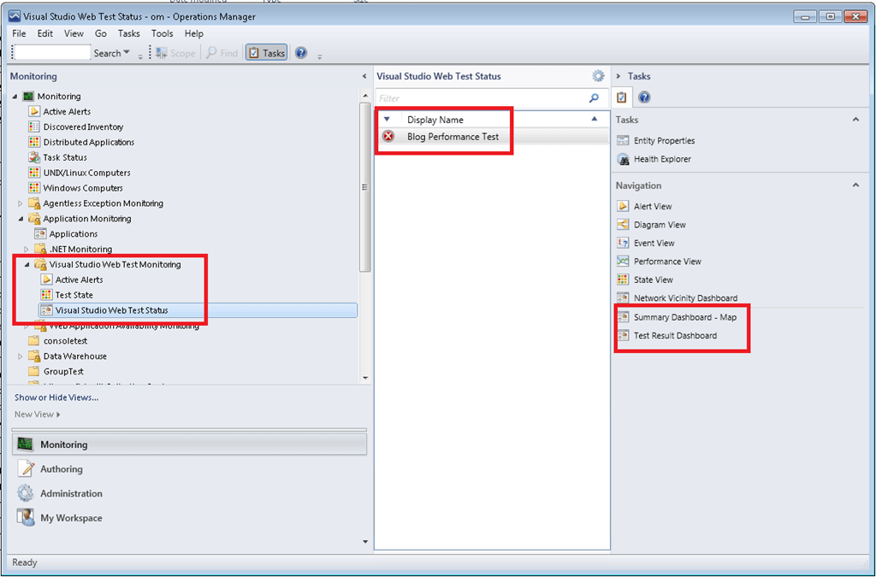Screen dimensions: 876x577
Task: Open the New View submenu
Action: [38, 414]
